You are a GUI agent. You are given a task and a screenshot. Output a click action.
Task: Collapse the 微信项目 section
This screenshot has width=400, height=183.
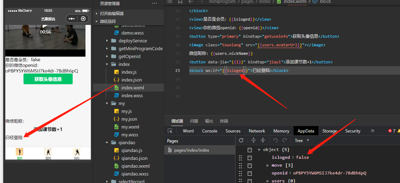[97, 21]
